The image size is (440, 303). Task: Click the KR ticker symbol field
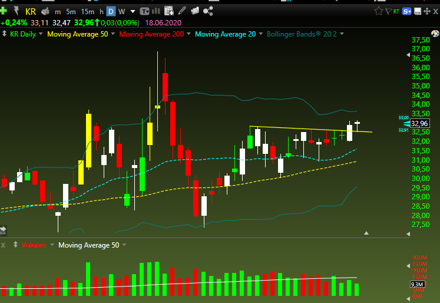[31, 12]
